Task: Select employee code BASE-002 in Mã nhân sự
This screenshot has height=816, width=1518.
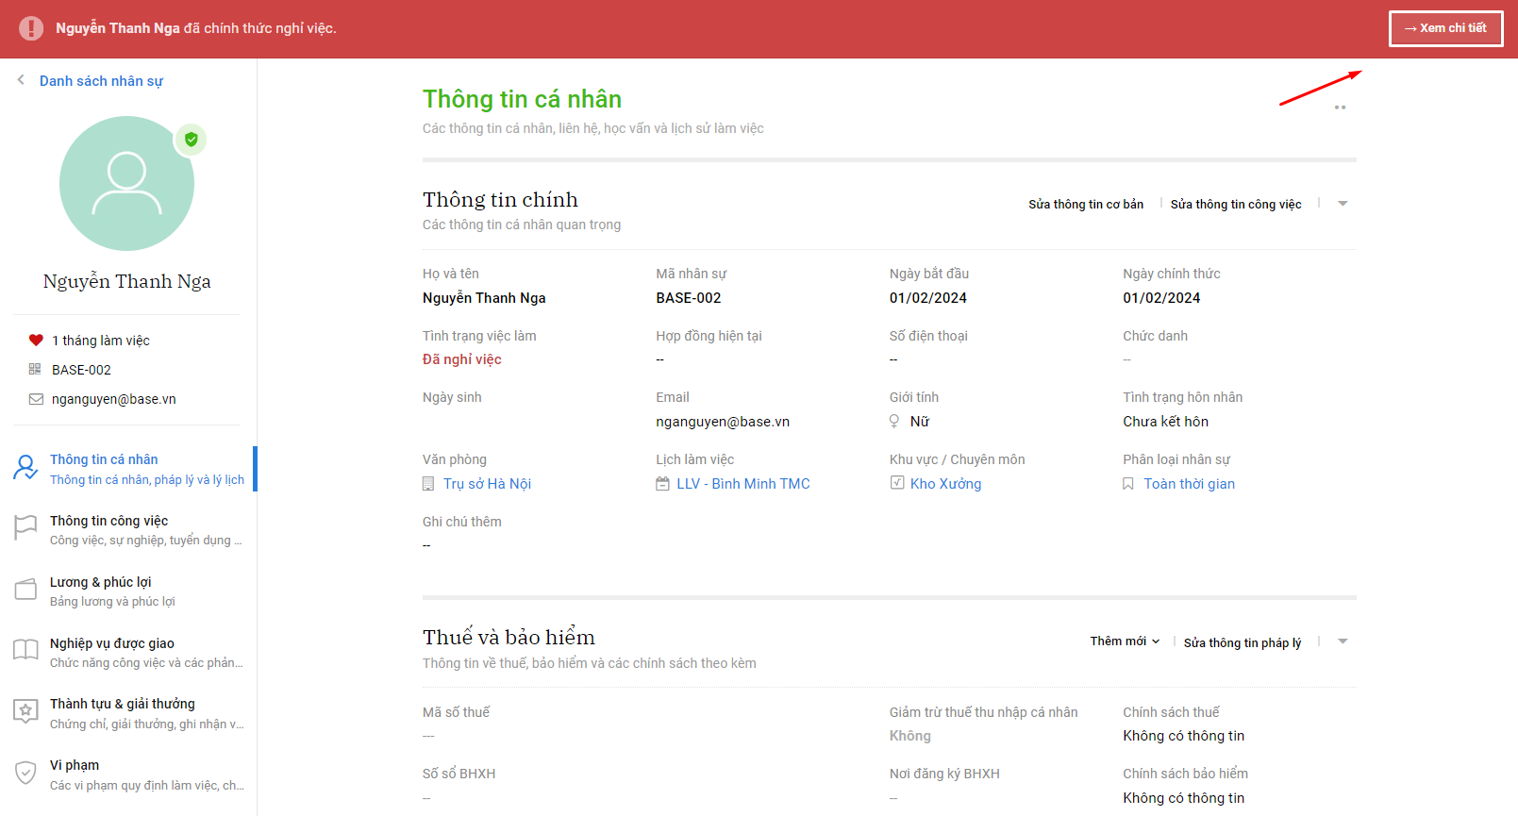Action: pyautogui.click(x=689, y=298)
